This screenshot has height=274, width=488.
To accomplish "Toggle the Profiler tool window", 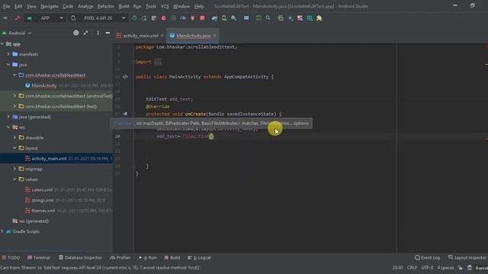I will [x=120, y=258].
